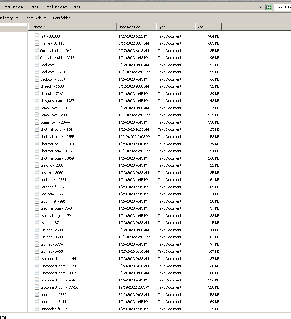Select file name 1st.net - 6405
This screenshot has width=291, height=319.
(x=52, y=251)
